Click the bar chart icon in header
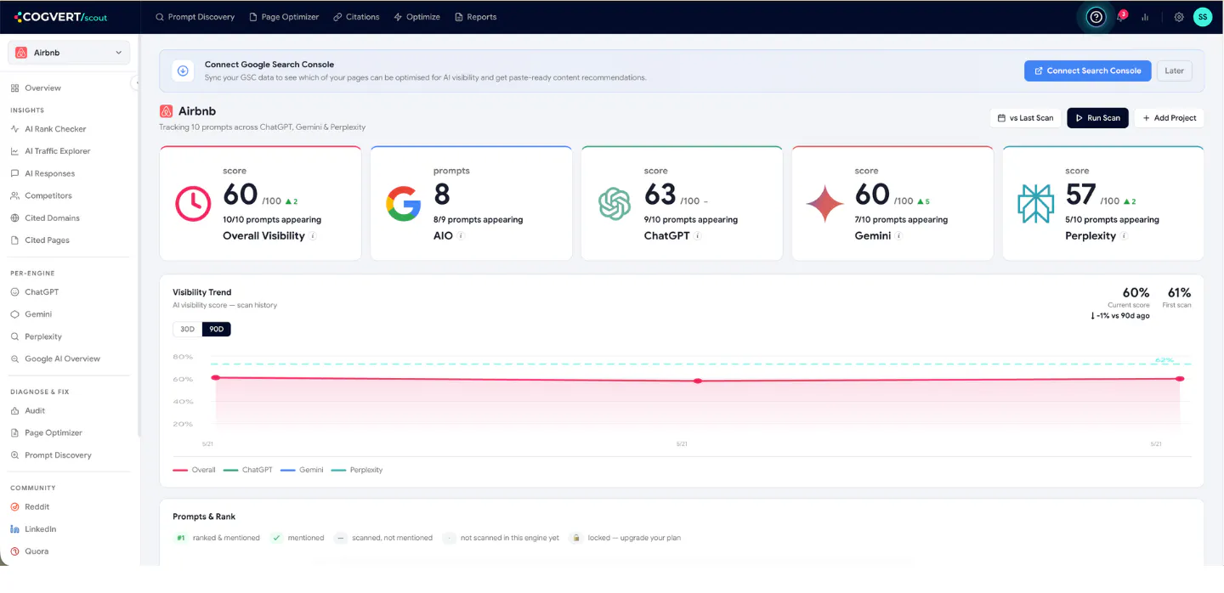 [1145, 17]
